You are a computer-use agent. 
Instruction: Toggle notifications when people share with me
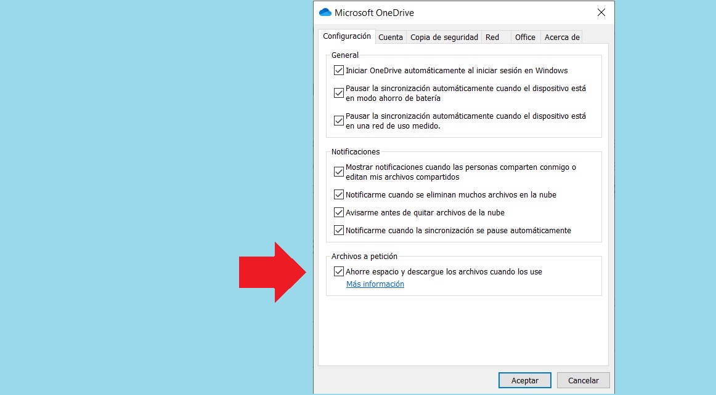point(339,172)
